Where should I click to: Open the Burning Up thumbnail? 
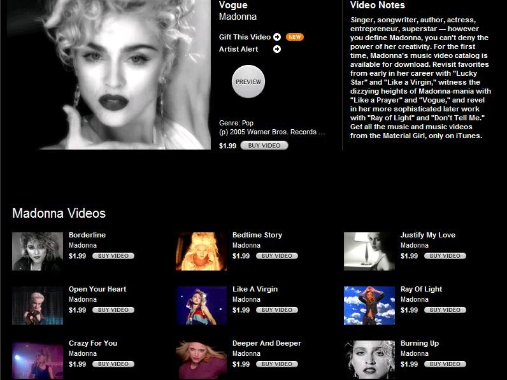369,360
